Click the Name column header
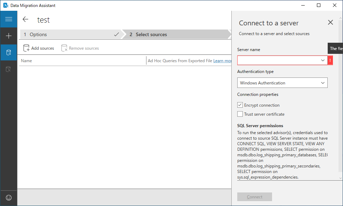 pos(26,61)
